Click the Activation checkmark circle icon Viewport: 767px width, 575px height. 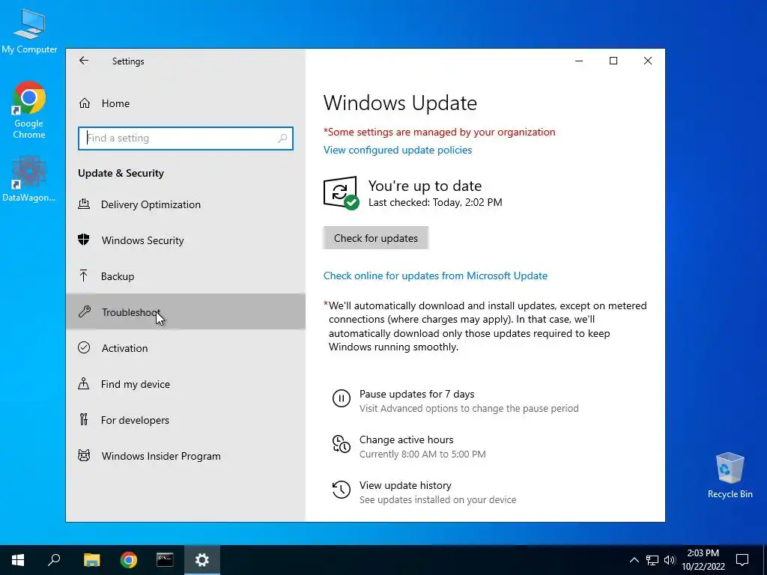tap(84, 347)
